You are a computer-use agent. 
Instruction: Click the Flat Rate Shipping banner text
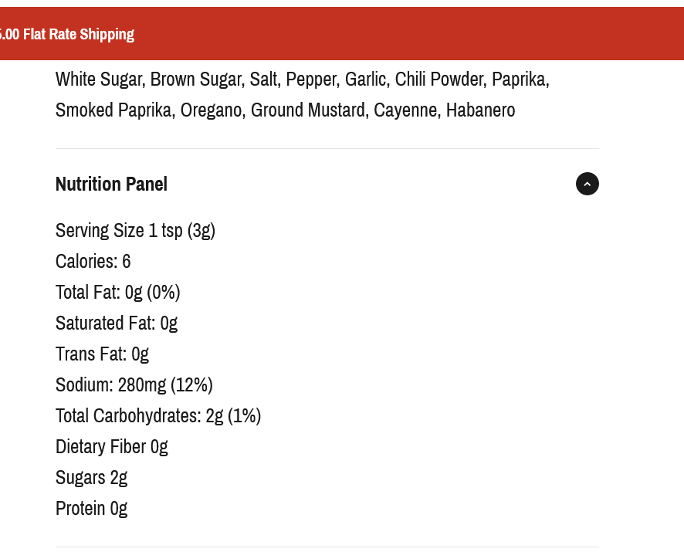pos(68,34)
